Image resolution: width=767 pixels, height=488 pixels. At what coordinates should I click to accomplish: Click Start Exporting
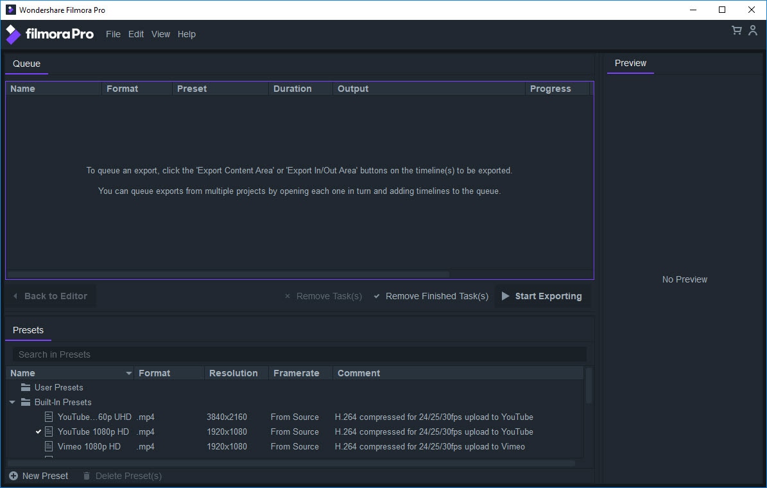(542, 296)
